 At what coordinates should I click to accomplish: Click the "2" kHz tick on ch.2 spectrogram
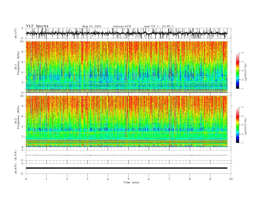tap(23, 137)
